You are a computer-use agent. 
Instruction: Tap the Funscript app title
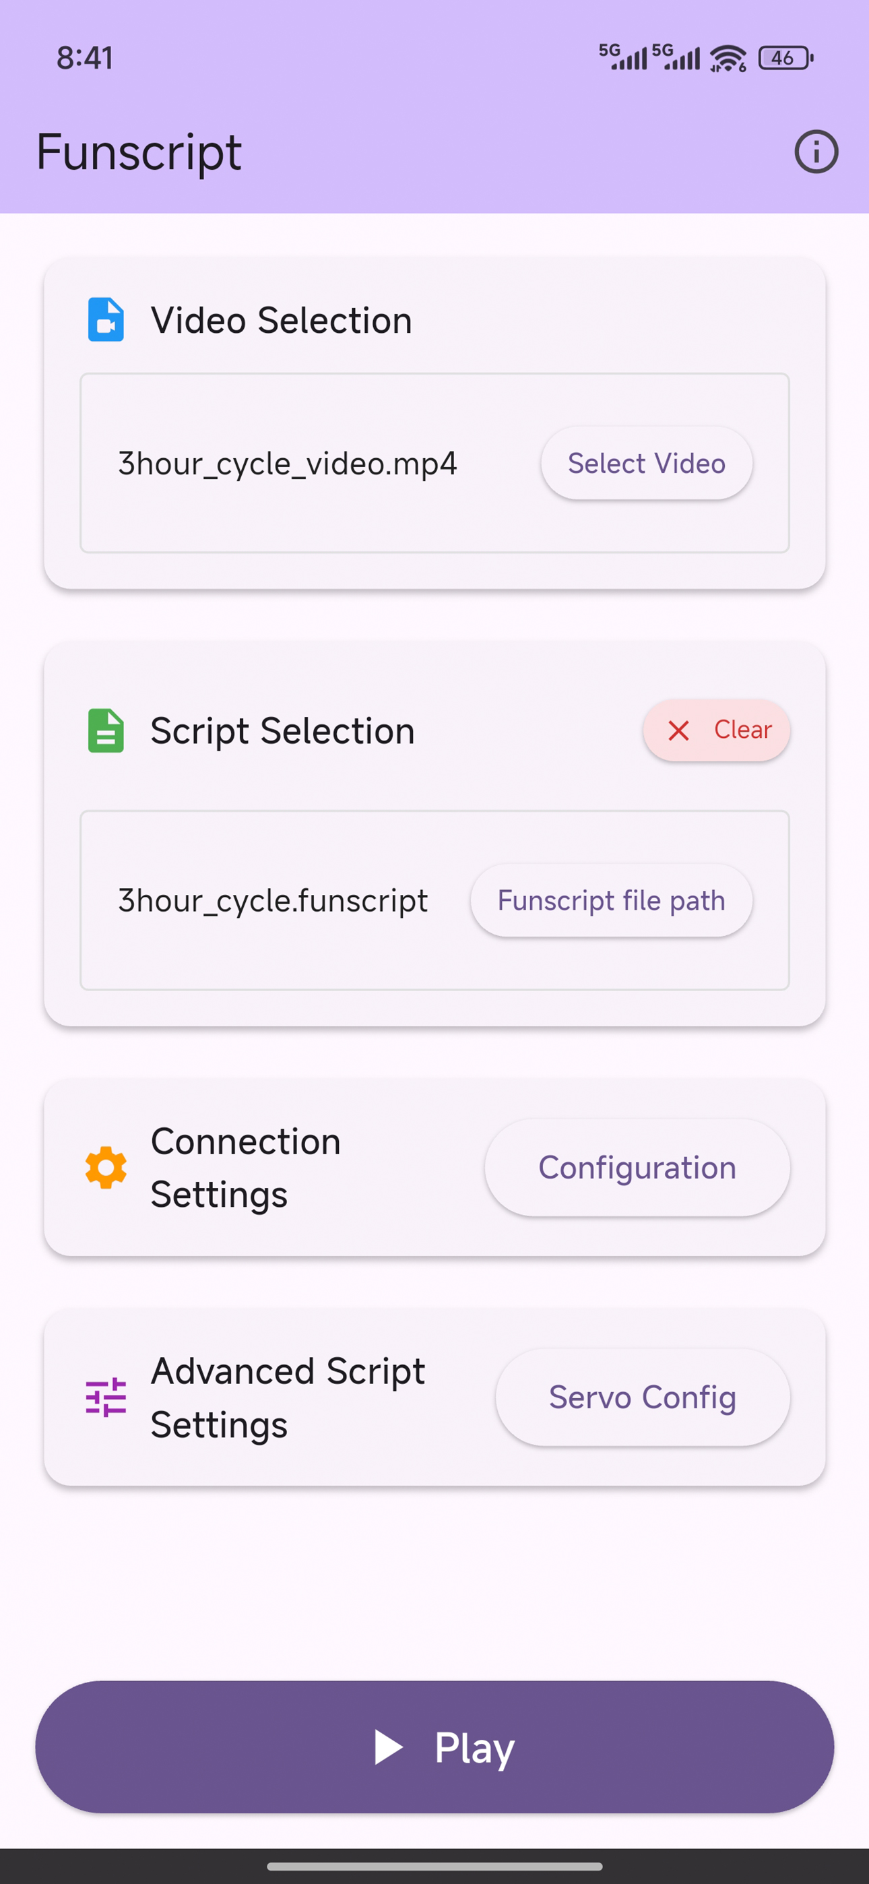point(139,152)
